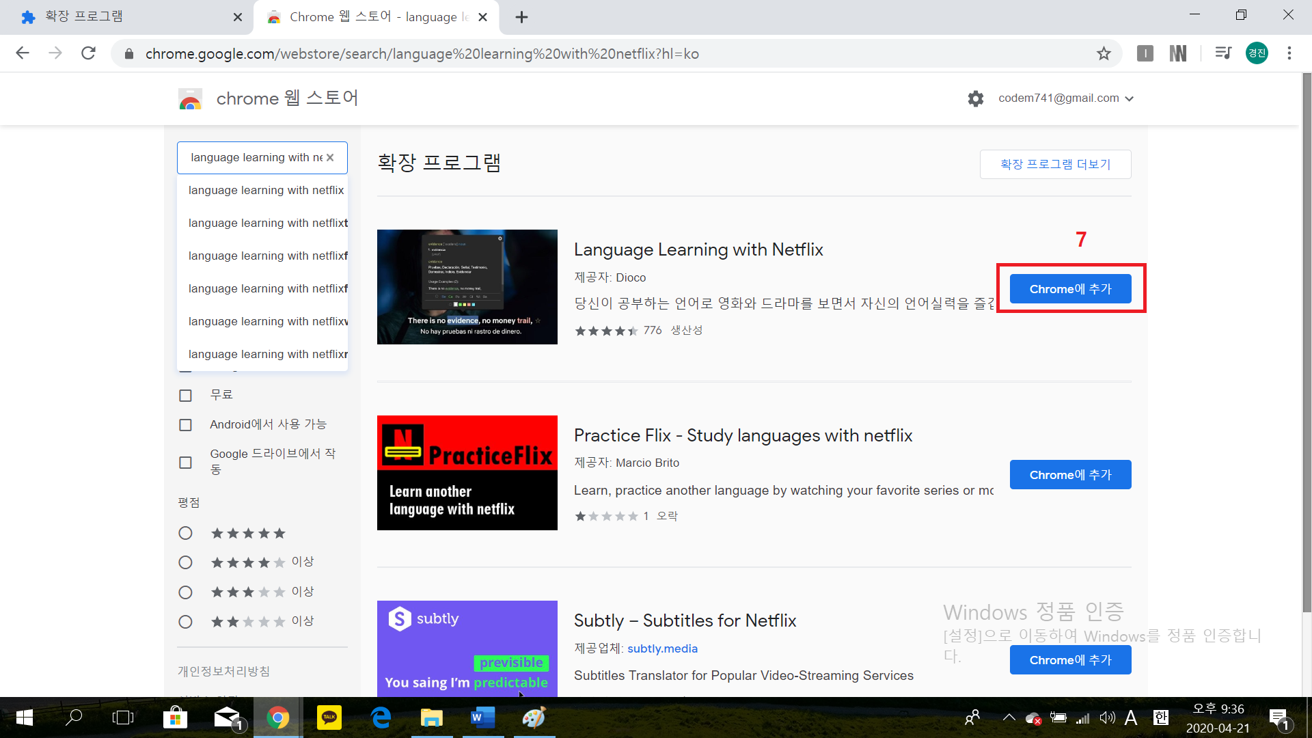1312x738 pixels.
Task: Click the Chrome Web Store logo
Action: (191, 98)
